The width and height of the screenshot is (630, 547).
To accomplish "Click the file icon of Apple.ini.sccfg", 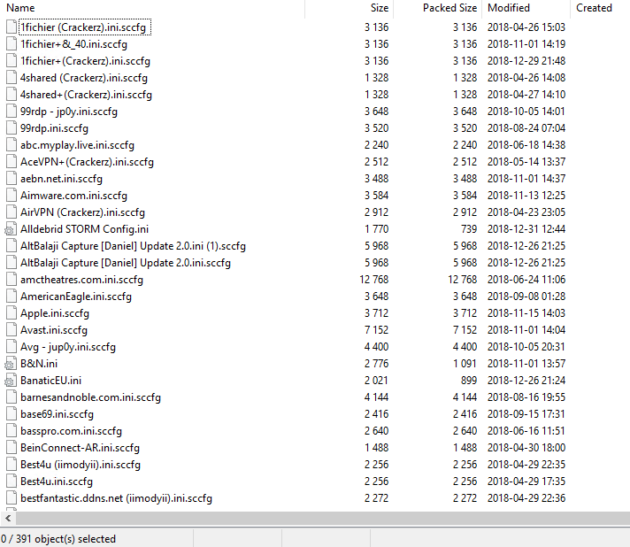I will click(12, 312).
